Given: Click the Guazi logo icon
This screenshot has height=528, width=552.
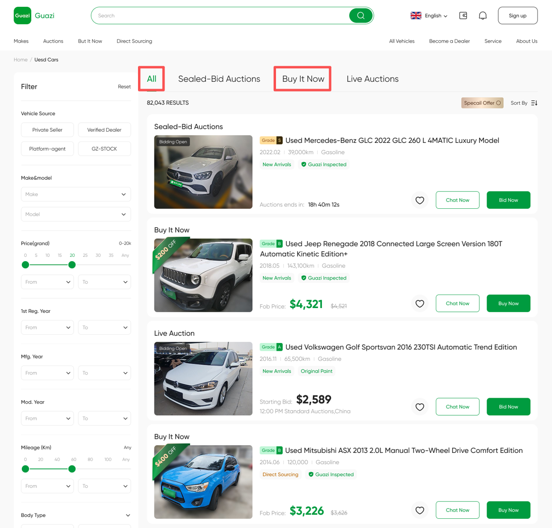Looking at the screenshot, I should tap(22, 16).
